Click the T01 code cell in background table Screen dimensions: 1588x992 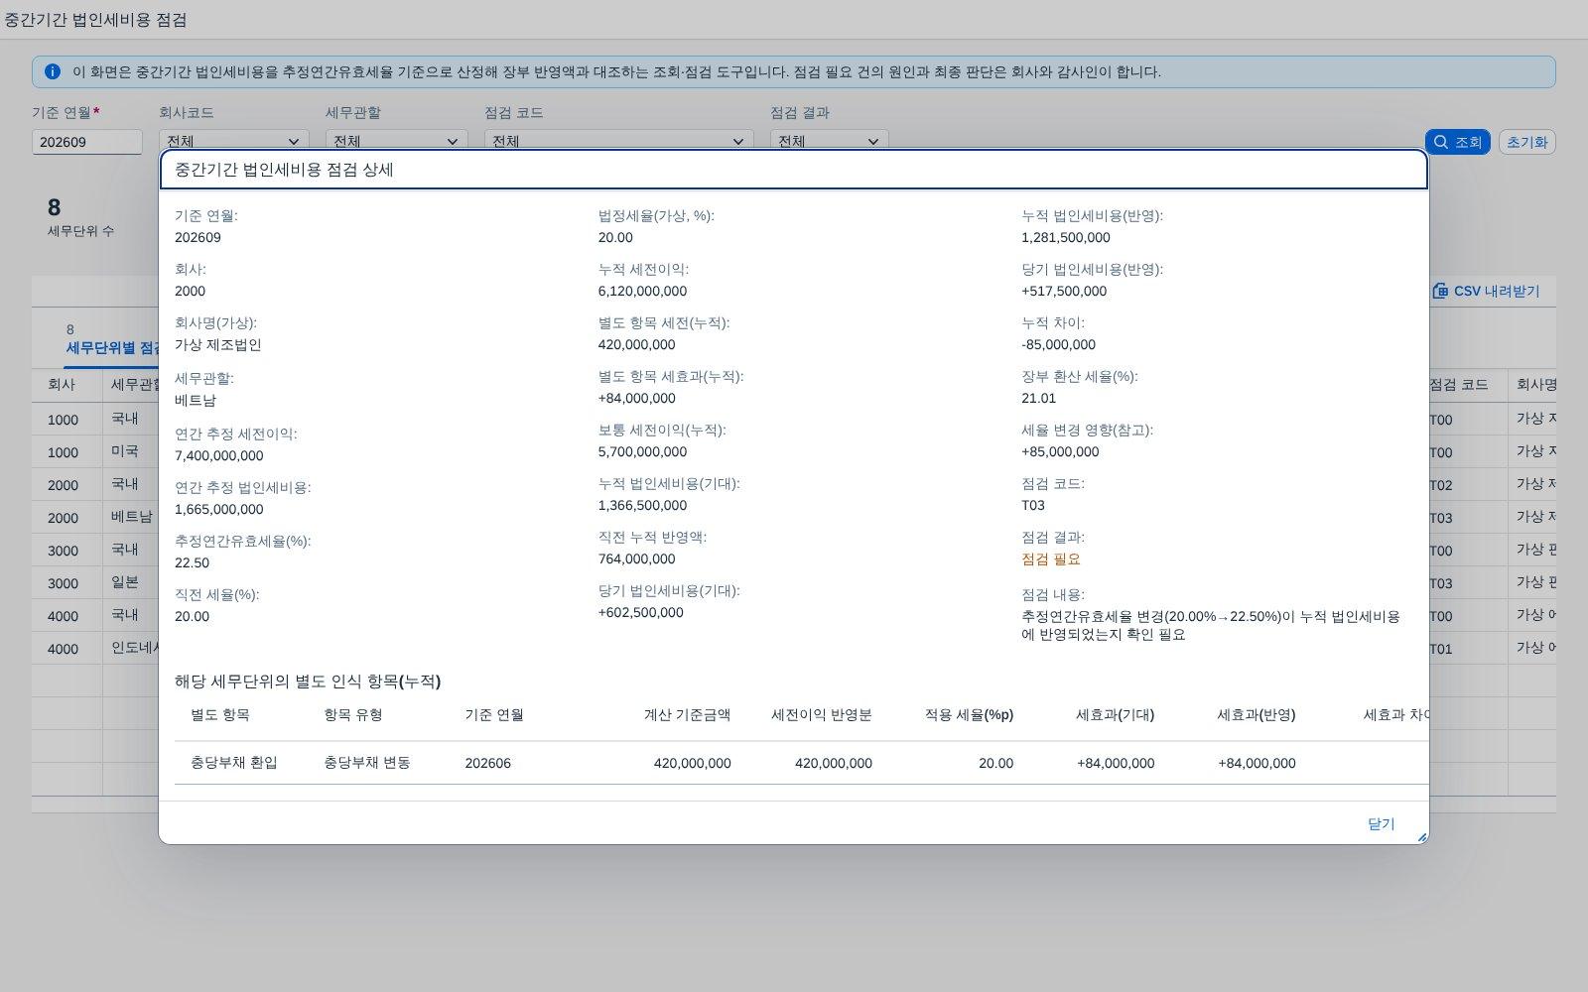pos(1440,649)
